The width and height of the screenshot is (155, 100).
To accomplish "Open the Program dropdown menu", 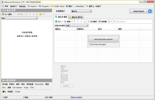I will pyautogui.click(x=44, y=6).
